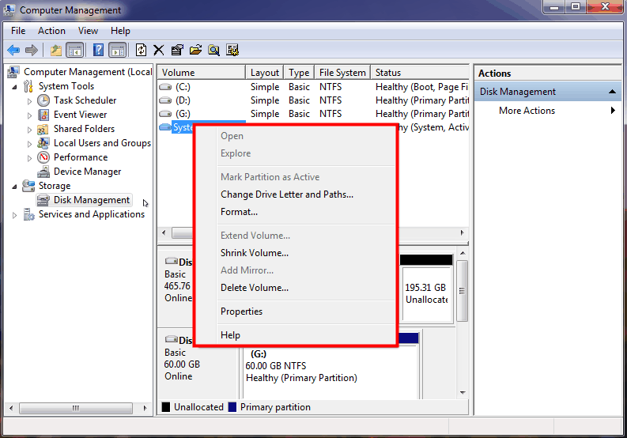Expand the Performance node

coord(29,158)
